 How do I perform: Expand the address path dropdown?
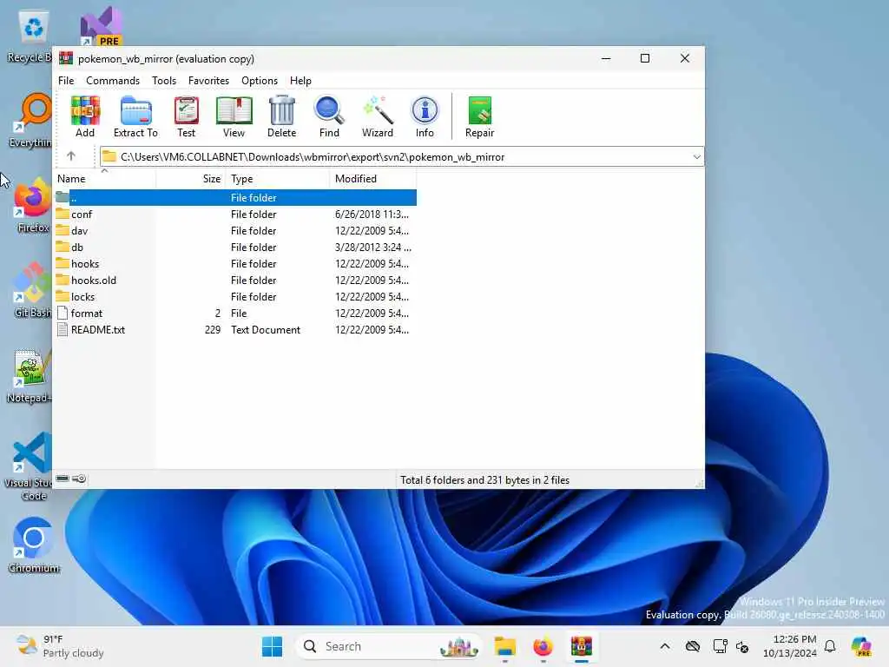(697, 156)
